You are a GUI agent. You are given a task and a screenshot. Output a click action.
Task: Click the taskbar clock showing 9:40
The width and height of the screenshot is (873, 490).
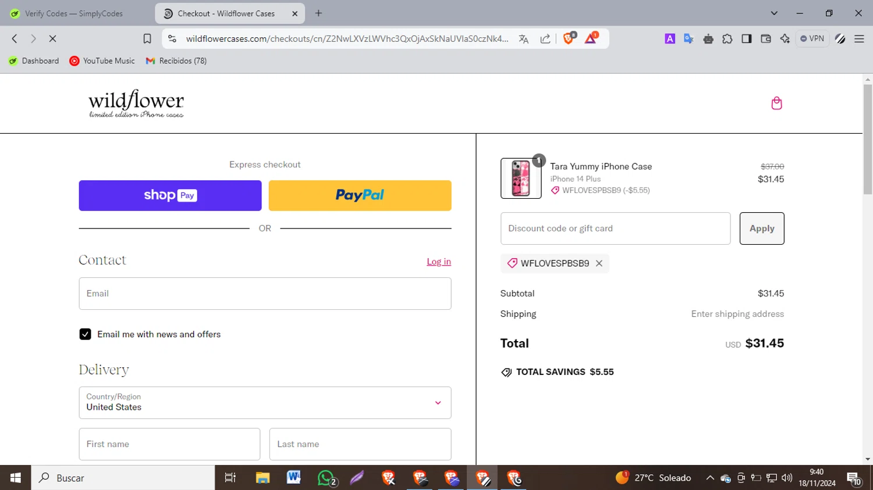coord(817,478)
